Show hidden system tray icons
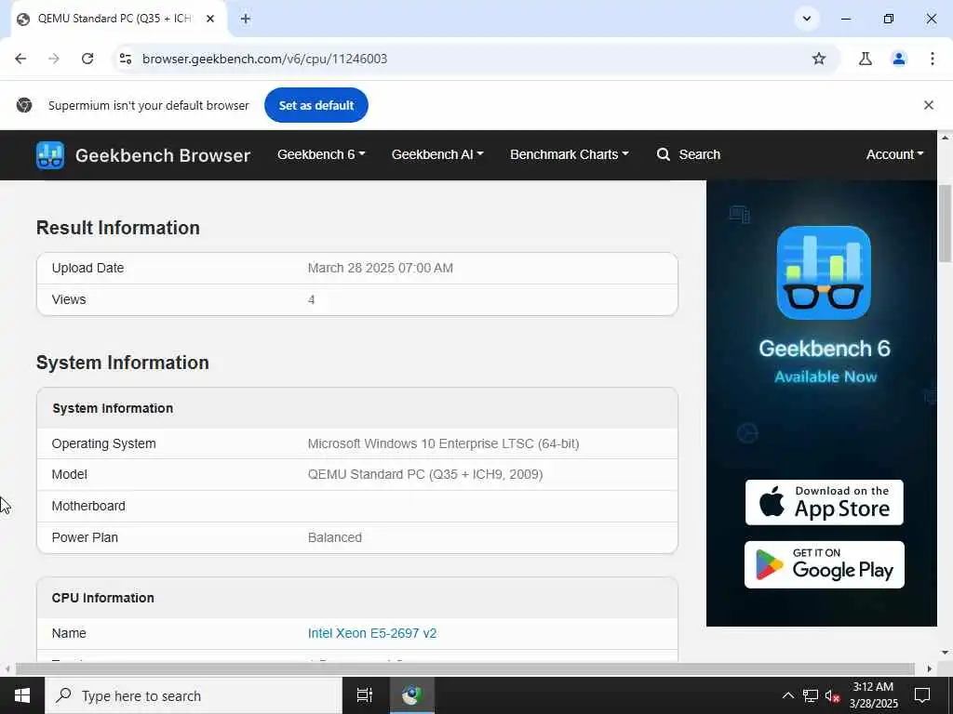This screenshot has height=714, width=953. [787, 695]
